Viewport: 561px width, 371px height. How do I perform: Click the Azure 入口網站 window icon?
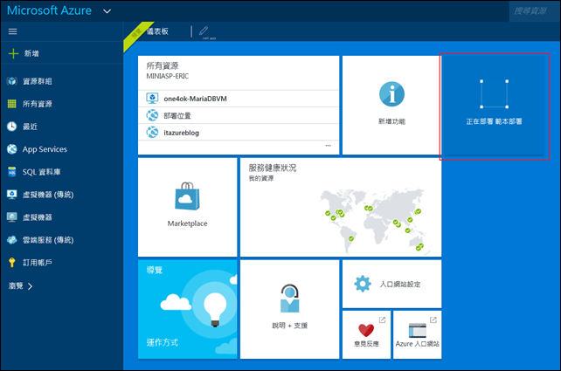[417, 330]
